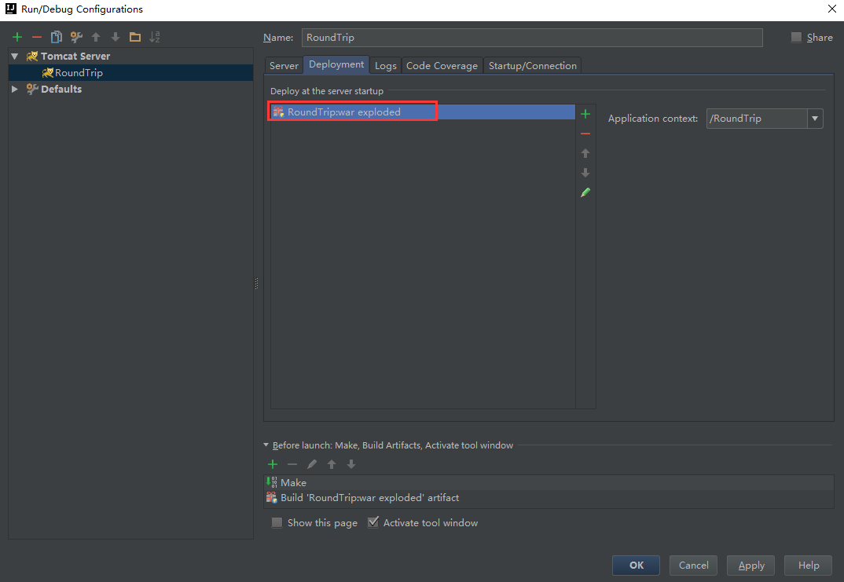The image size is (844, 582).
Task: Collapse the Before launch section
Action: click(266, 445)
